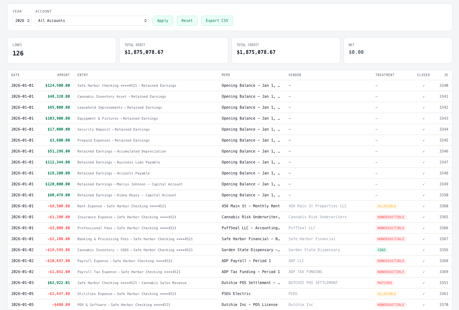Click the Net $0.00 summary card
459x310 pixels.
398,50
